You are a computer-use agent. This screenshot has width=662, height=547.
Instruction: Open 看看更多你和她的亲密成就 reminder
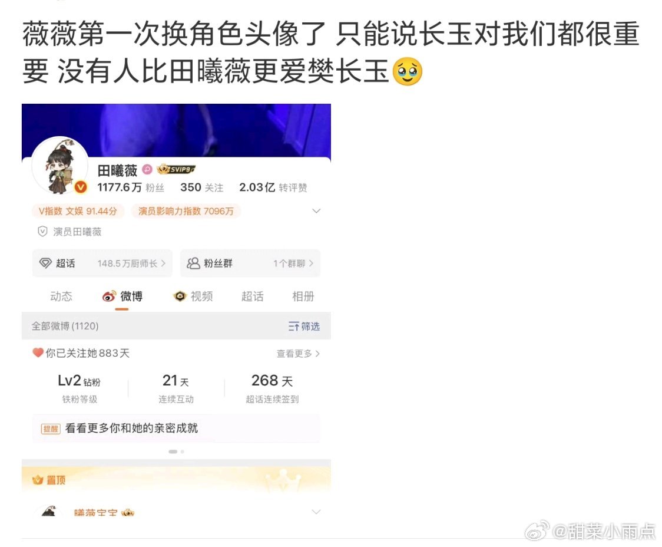point(176,429)
